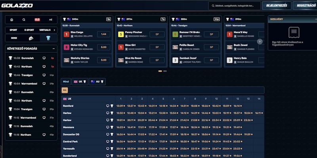317x158 pixels.
Task: Click jersey icon for Warrnambool 11:12 race
Action: [x=11, y=118]
